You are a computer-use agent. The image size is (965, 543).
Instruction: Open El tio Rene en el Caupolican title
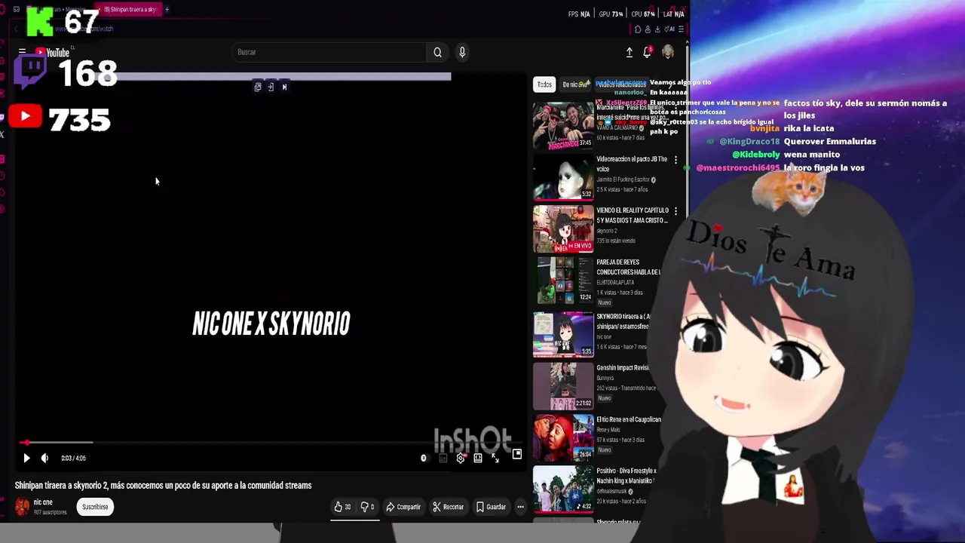[x=629, y=419]
